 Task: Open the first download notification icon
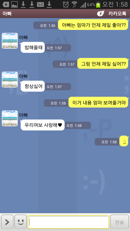click(x=23, y=5)
